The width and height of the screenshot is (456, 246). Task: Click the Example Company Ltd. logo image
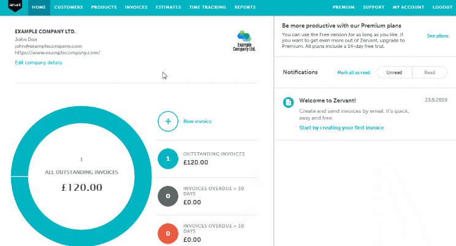point(244,41)
